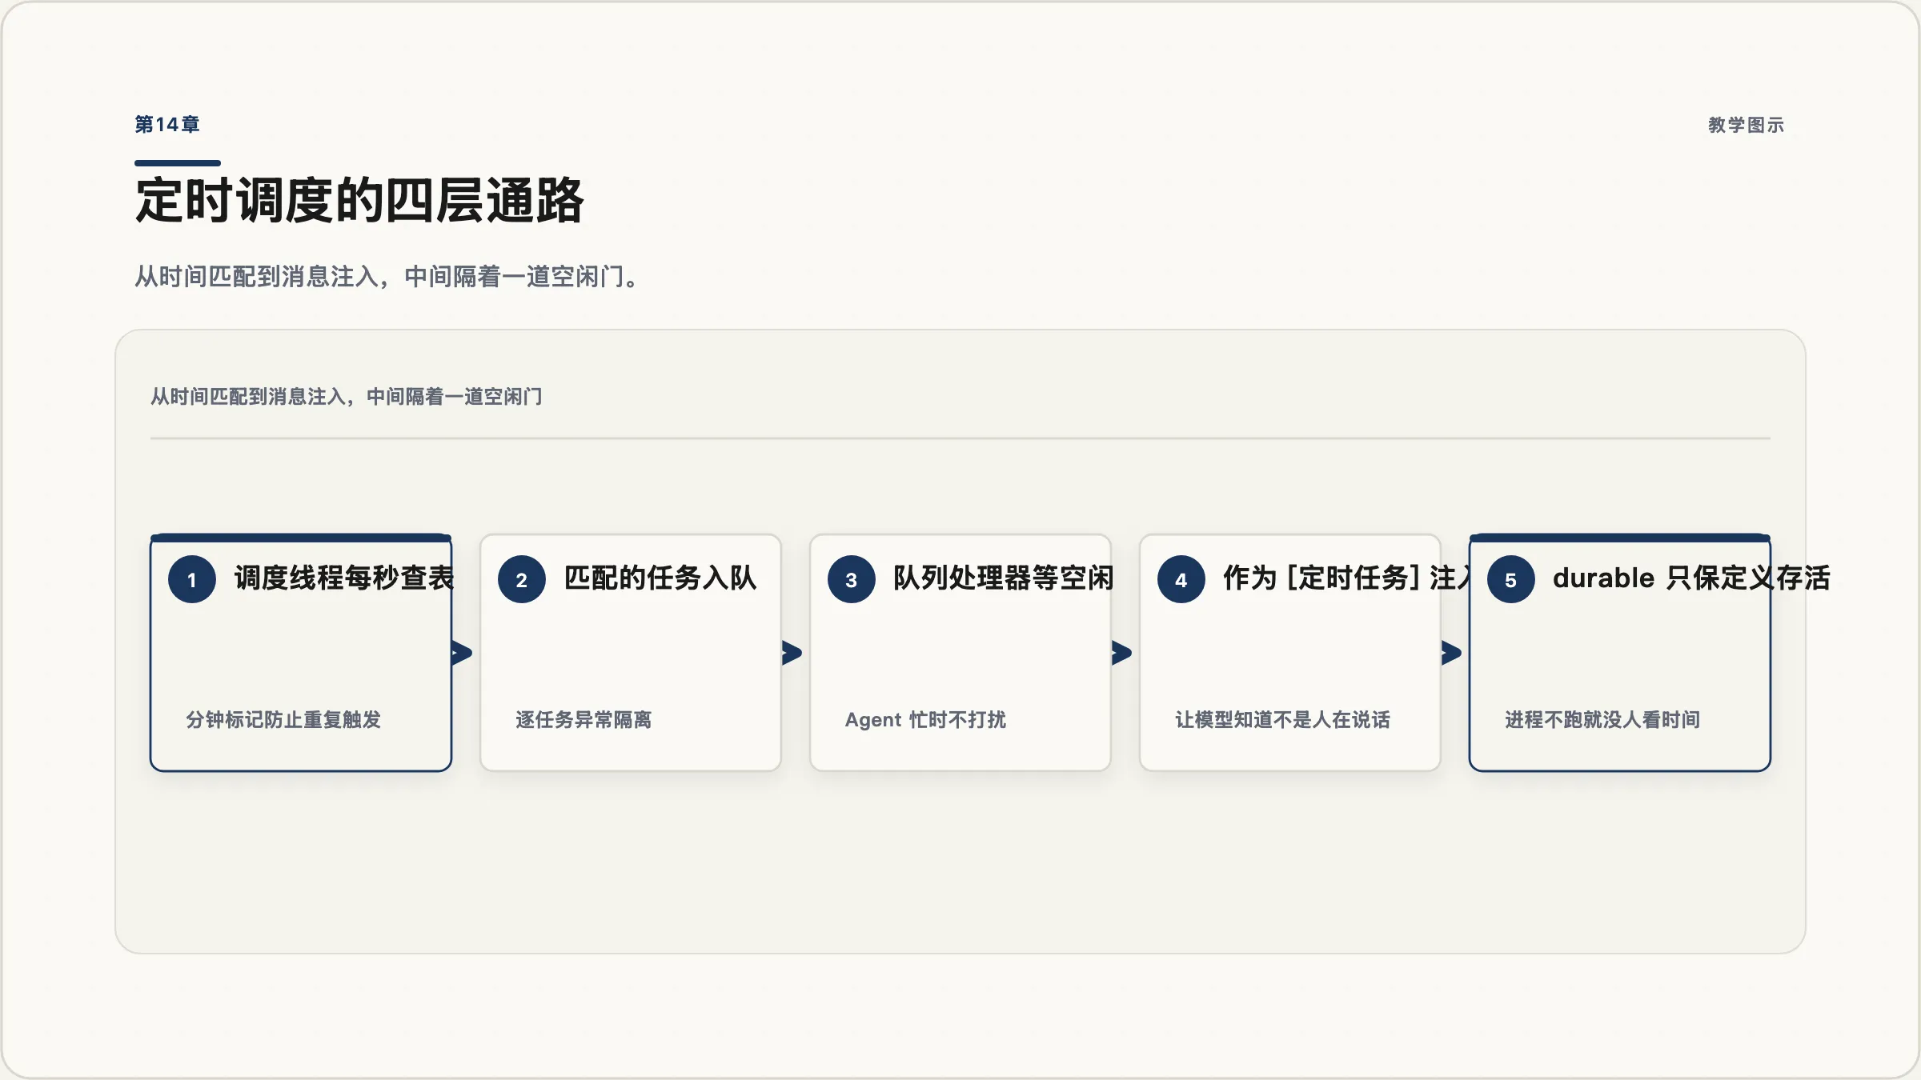Viewport: 1921px width, 1080px height.
Task: Click step number 5 circle badge
Action: (1511, 579)
